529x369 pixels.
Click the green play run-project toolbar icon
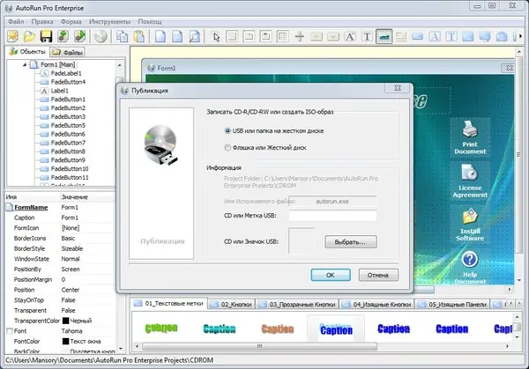coord(80,36)
